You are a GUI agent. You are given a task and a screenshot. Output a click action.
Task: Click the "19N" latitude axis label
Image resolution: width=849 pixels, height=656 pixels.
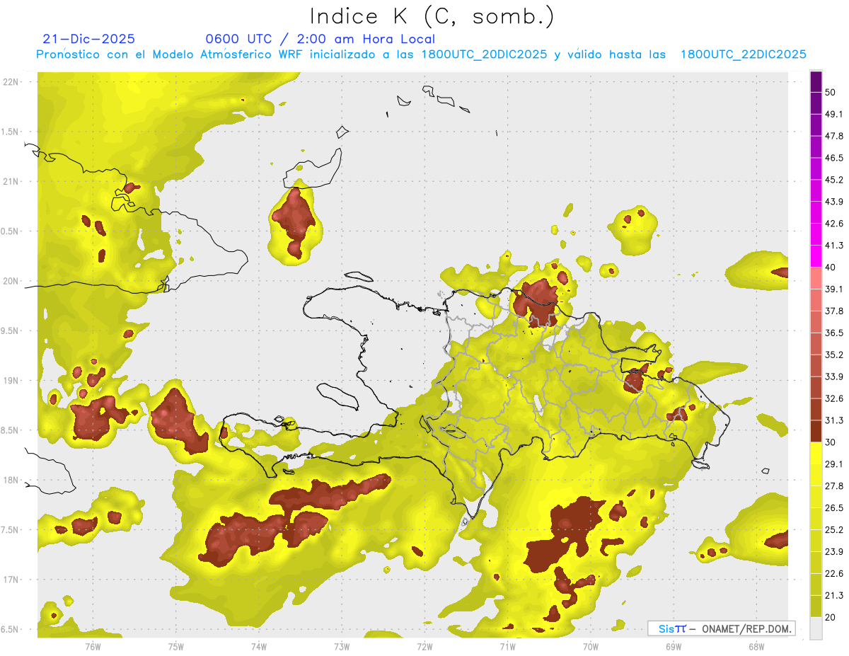pos(11,381)
